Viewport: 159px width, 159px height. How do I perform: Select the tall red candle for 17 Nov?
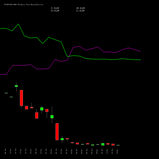click(21, 98)
